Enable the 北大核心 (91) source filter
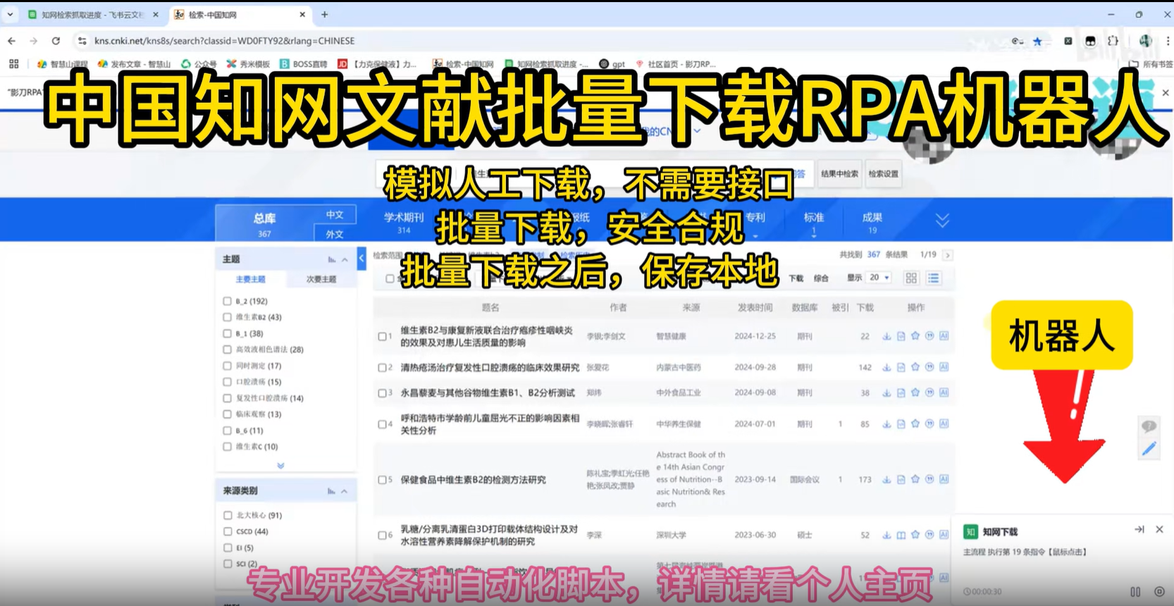Viewport: 1174px width, 606px height. coord(227,515)
